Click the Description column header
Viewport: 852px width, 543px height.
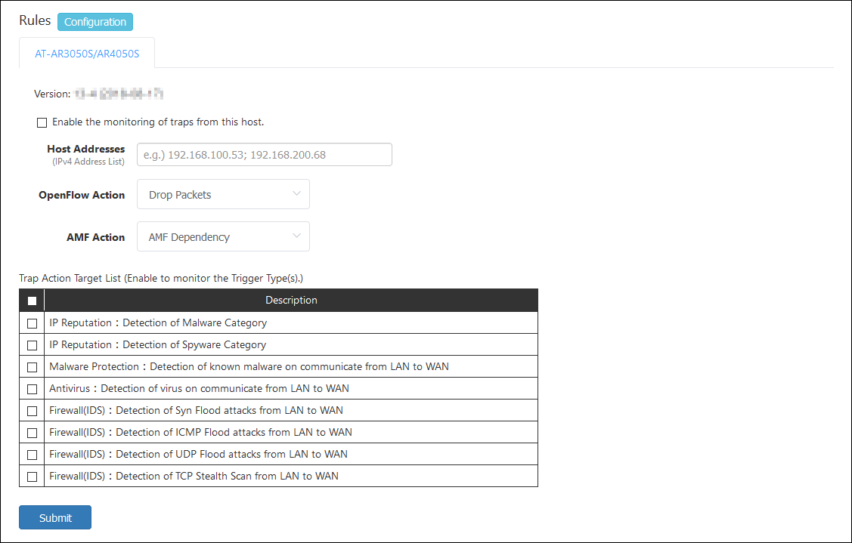point(291,301)
